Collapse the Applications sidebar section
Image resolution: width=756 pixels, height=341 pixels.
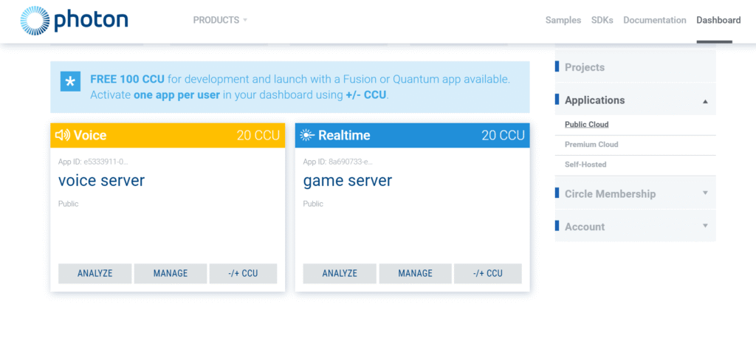point(705,100)
